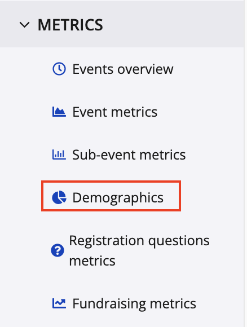
Task: Click the clock icon beside Events overview
Action: click(x=59, y=69)
